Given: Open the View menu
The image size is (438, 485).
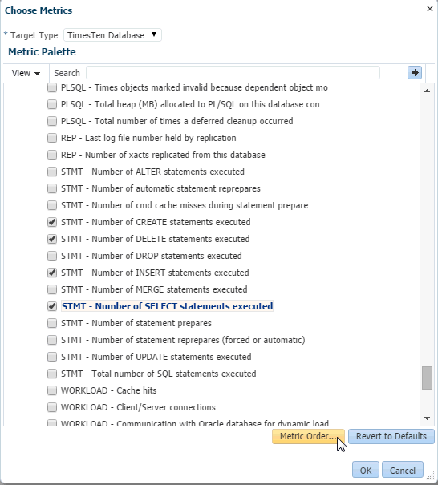Looking at the screenshot, I should click(26, 73).
